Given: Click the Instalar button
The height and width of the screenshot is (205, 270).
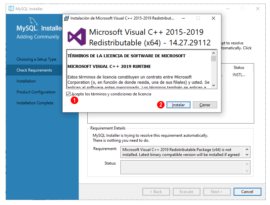Looking at the screenshot, I should click(178, 105).
